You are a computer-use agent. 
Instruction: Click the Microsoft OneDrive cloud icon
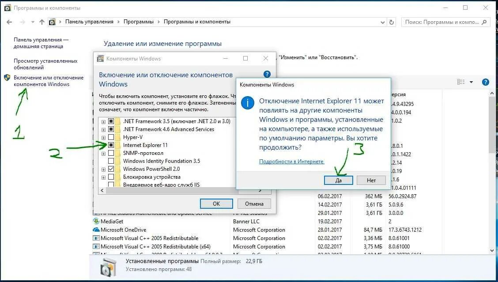pos(96,229)
